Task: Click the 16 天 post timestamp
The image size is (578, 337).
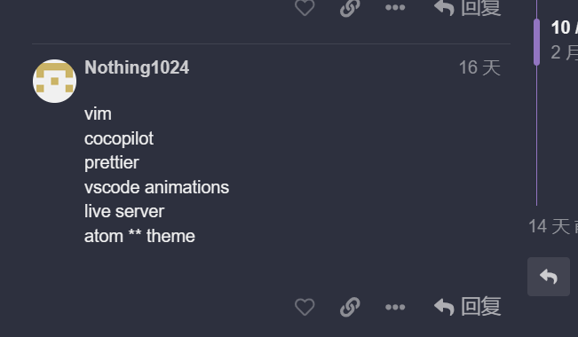Action: click(x=479, y=67)
